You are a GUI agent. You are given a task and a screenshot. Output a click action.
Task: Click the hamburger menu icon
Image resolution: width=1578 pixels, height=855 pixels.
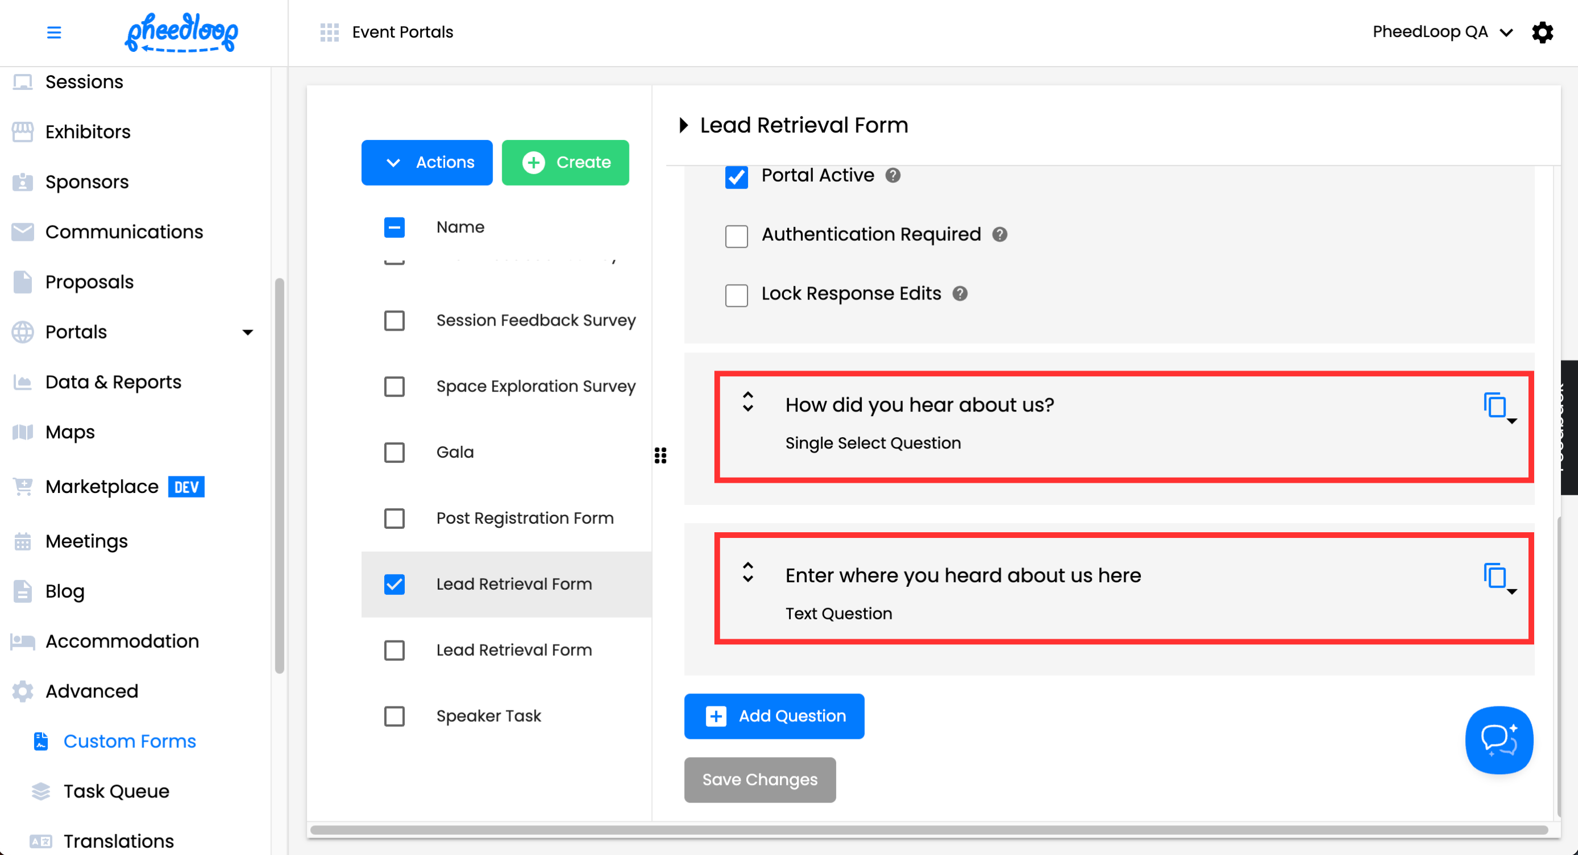pos(54,32)
